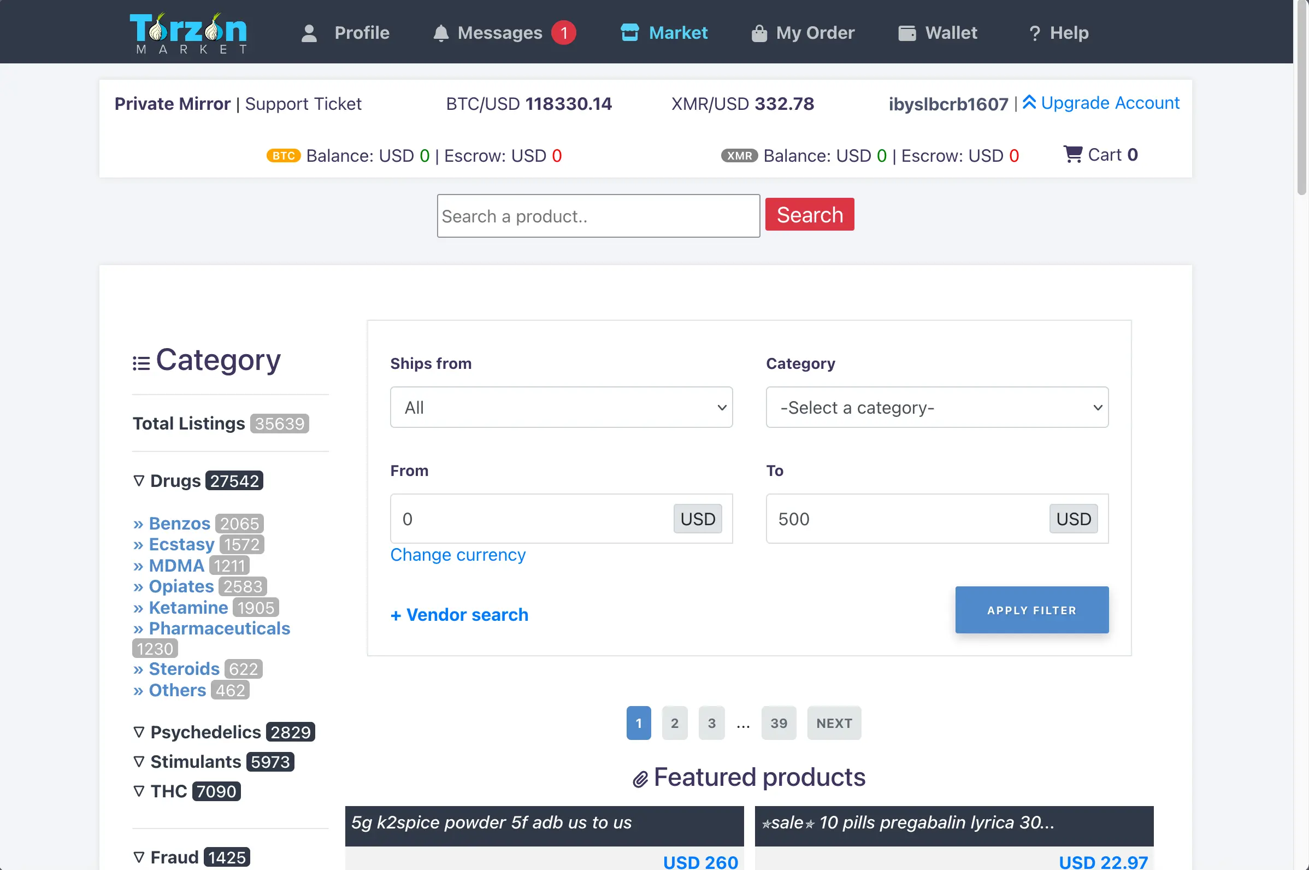Click the paperclip icon beside Featured products

tap(641, 779)
